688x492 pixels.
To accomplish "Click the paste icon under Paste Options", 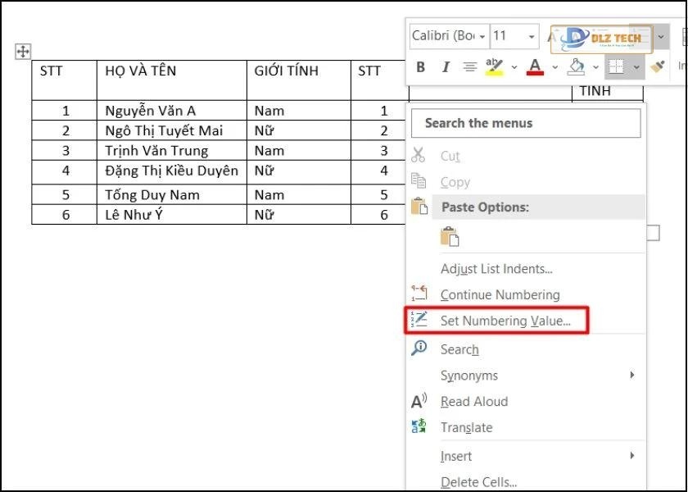I will click(x=450, y=237).
